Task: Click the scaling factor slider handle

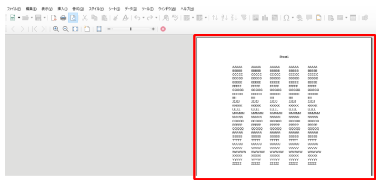Action: click(x=130, y=29)
